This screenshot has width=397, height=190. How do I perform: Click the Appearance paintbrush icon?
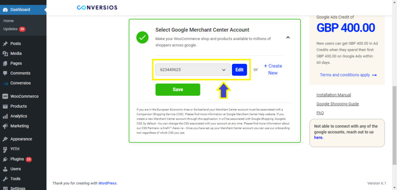[5, 139]
